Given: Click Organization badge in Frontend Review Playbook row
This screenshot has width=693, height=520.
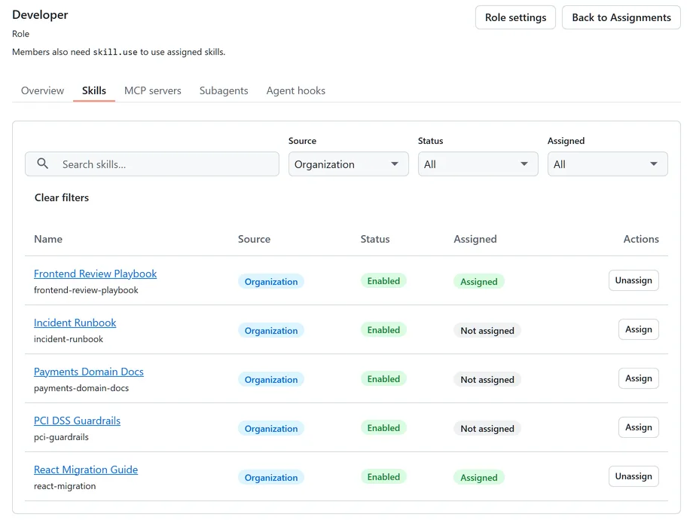Looking at the screenshot, I should (271, 282).
